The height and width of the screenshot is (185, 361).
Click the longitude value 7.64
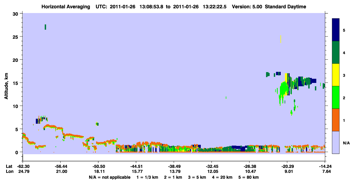point(327,172)
